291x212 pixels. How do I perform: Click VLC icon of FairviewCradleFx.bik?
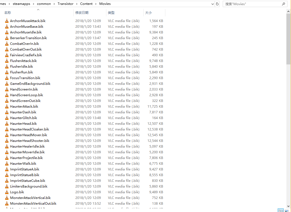(x=7, y=55)
